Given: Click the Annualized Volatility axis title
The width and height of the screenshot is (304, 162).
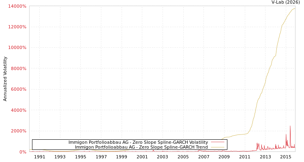Looking at the screenshot, I should pos(5,79).
